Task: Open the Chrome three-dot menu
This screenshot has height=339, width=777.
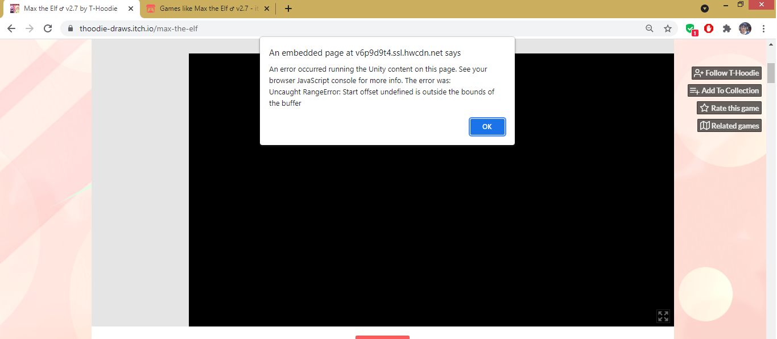Action: tap(763, 28)
